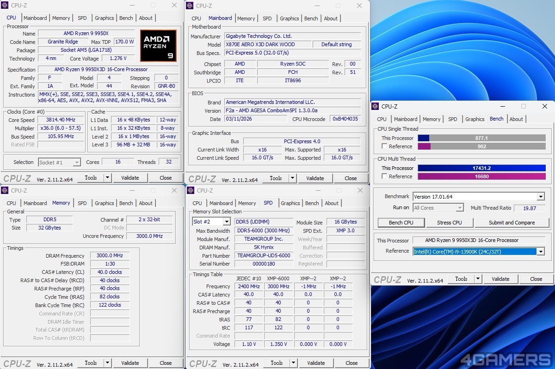Screen dimensions: 555x369
Task: Open Tools arrow menu in Memory window
Action: pos(107,363)
